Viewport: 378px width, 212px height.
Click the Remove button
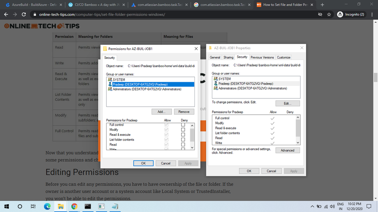click(x=184, y=112)
